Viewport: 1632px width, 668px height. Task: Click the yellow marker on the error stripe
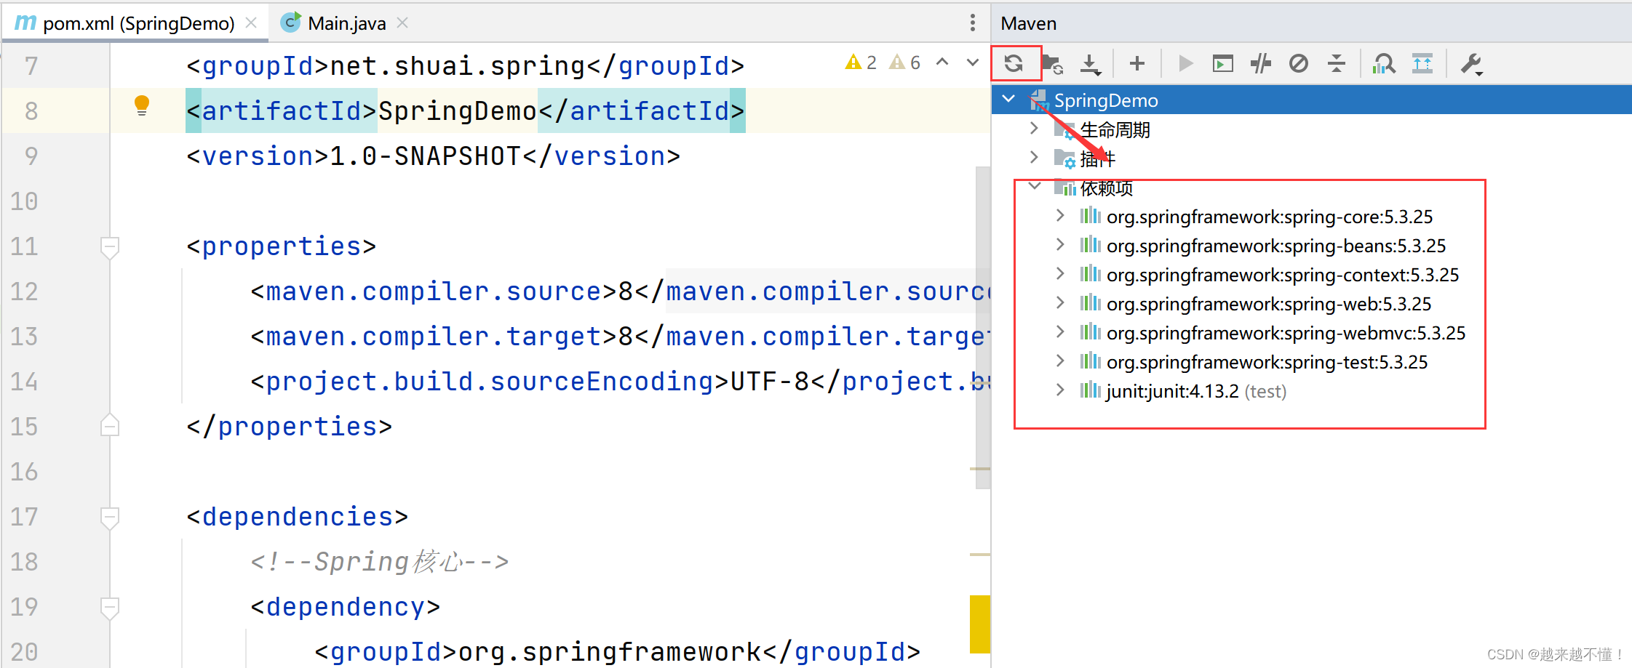(980, 624)
